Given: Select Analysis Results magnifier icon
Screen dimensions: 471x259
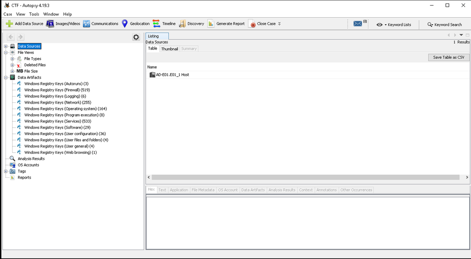Looking at the screenshot, I should 13,159.
